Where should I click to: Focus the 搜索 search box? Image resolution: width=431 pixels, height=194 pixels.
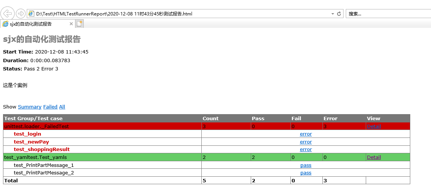click(388, 14)
